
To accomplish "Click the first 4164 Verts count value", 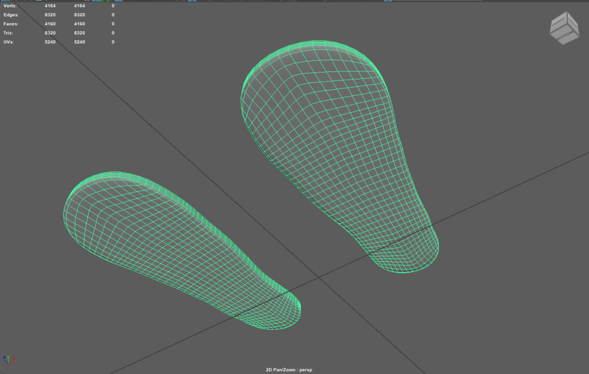I will [x=49, y=6].
